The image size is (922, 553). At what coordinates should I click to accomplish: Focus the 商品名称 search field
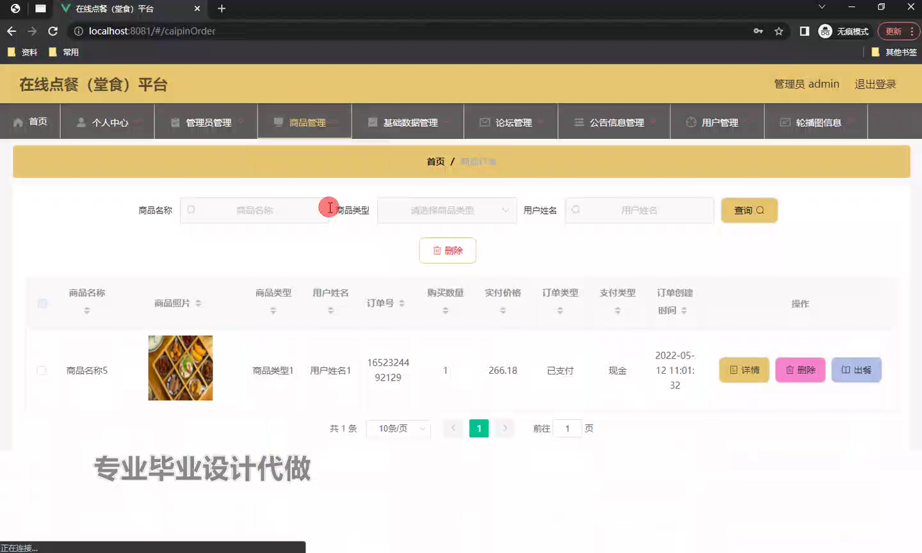[254, 210]
